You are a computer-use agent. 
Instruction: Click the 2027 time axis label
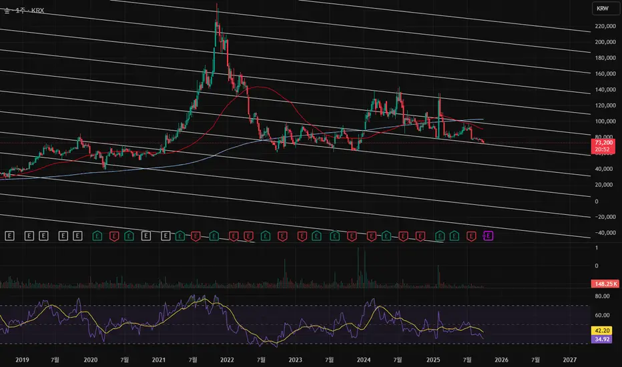(x=570, y=360)
